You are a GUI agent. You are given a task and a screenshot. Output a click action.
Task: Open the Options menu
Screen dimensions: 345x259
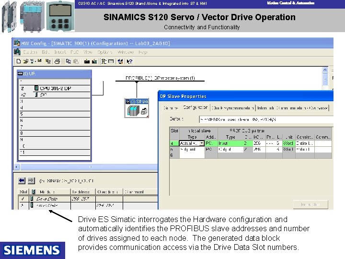tap(104, 52)
